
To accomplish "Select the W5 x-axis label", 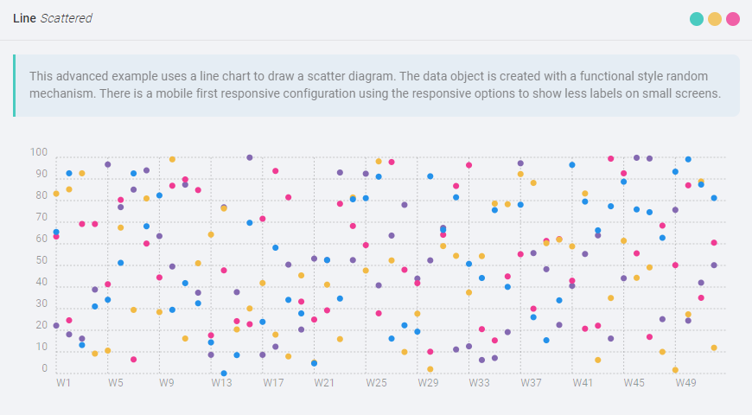I will coord(116,382).
